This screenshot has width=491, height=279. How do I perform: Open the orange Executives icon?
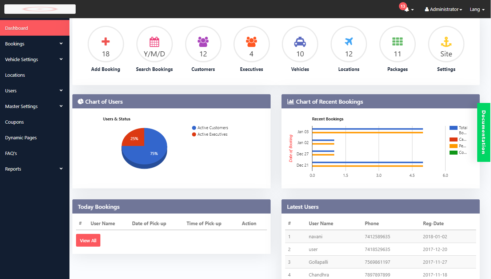pyautogui.click(x=251, y=42)
